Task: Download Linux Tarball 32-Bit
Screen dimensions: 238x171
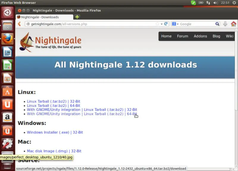Action: [x=54, y=101]
